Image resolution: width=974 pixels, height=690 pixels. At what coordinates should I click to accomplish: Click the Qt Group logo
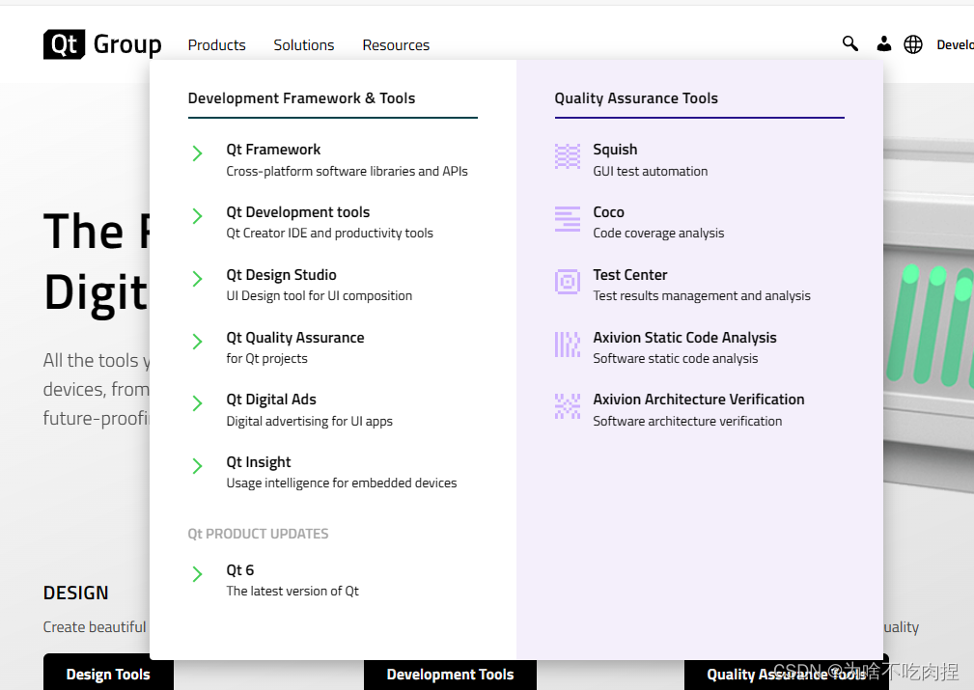102,44
